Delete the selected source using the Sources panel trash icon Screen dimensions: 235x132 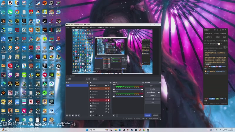point(93,115)
